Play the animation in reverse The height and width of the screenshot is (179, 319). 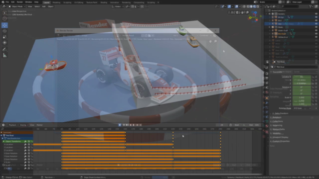[131, 125]
